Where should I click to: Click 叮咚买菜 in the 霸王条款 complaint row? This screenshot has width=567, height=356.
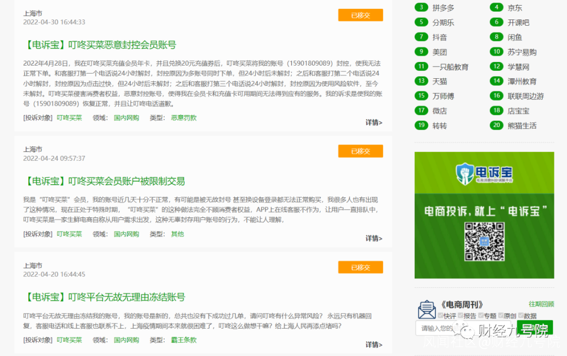point(69,340)
